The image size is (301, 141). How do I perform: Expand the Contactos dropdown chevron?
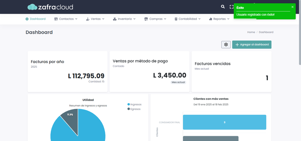(x=76, y=19)
